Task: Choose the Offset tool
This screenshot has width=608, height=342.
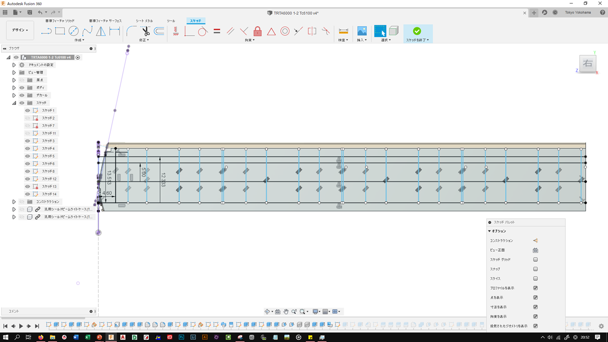Action: [x=159, y=31]
